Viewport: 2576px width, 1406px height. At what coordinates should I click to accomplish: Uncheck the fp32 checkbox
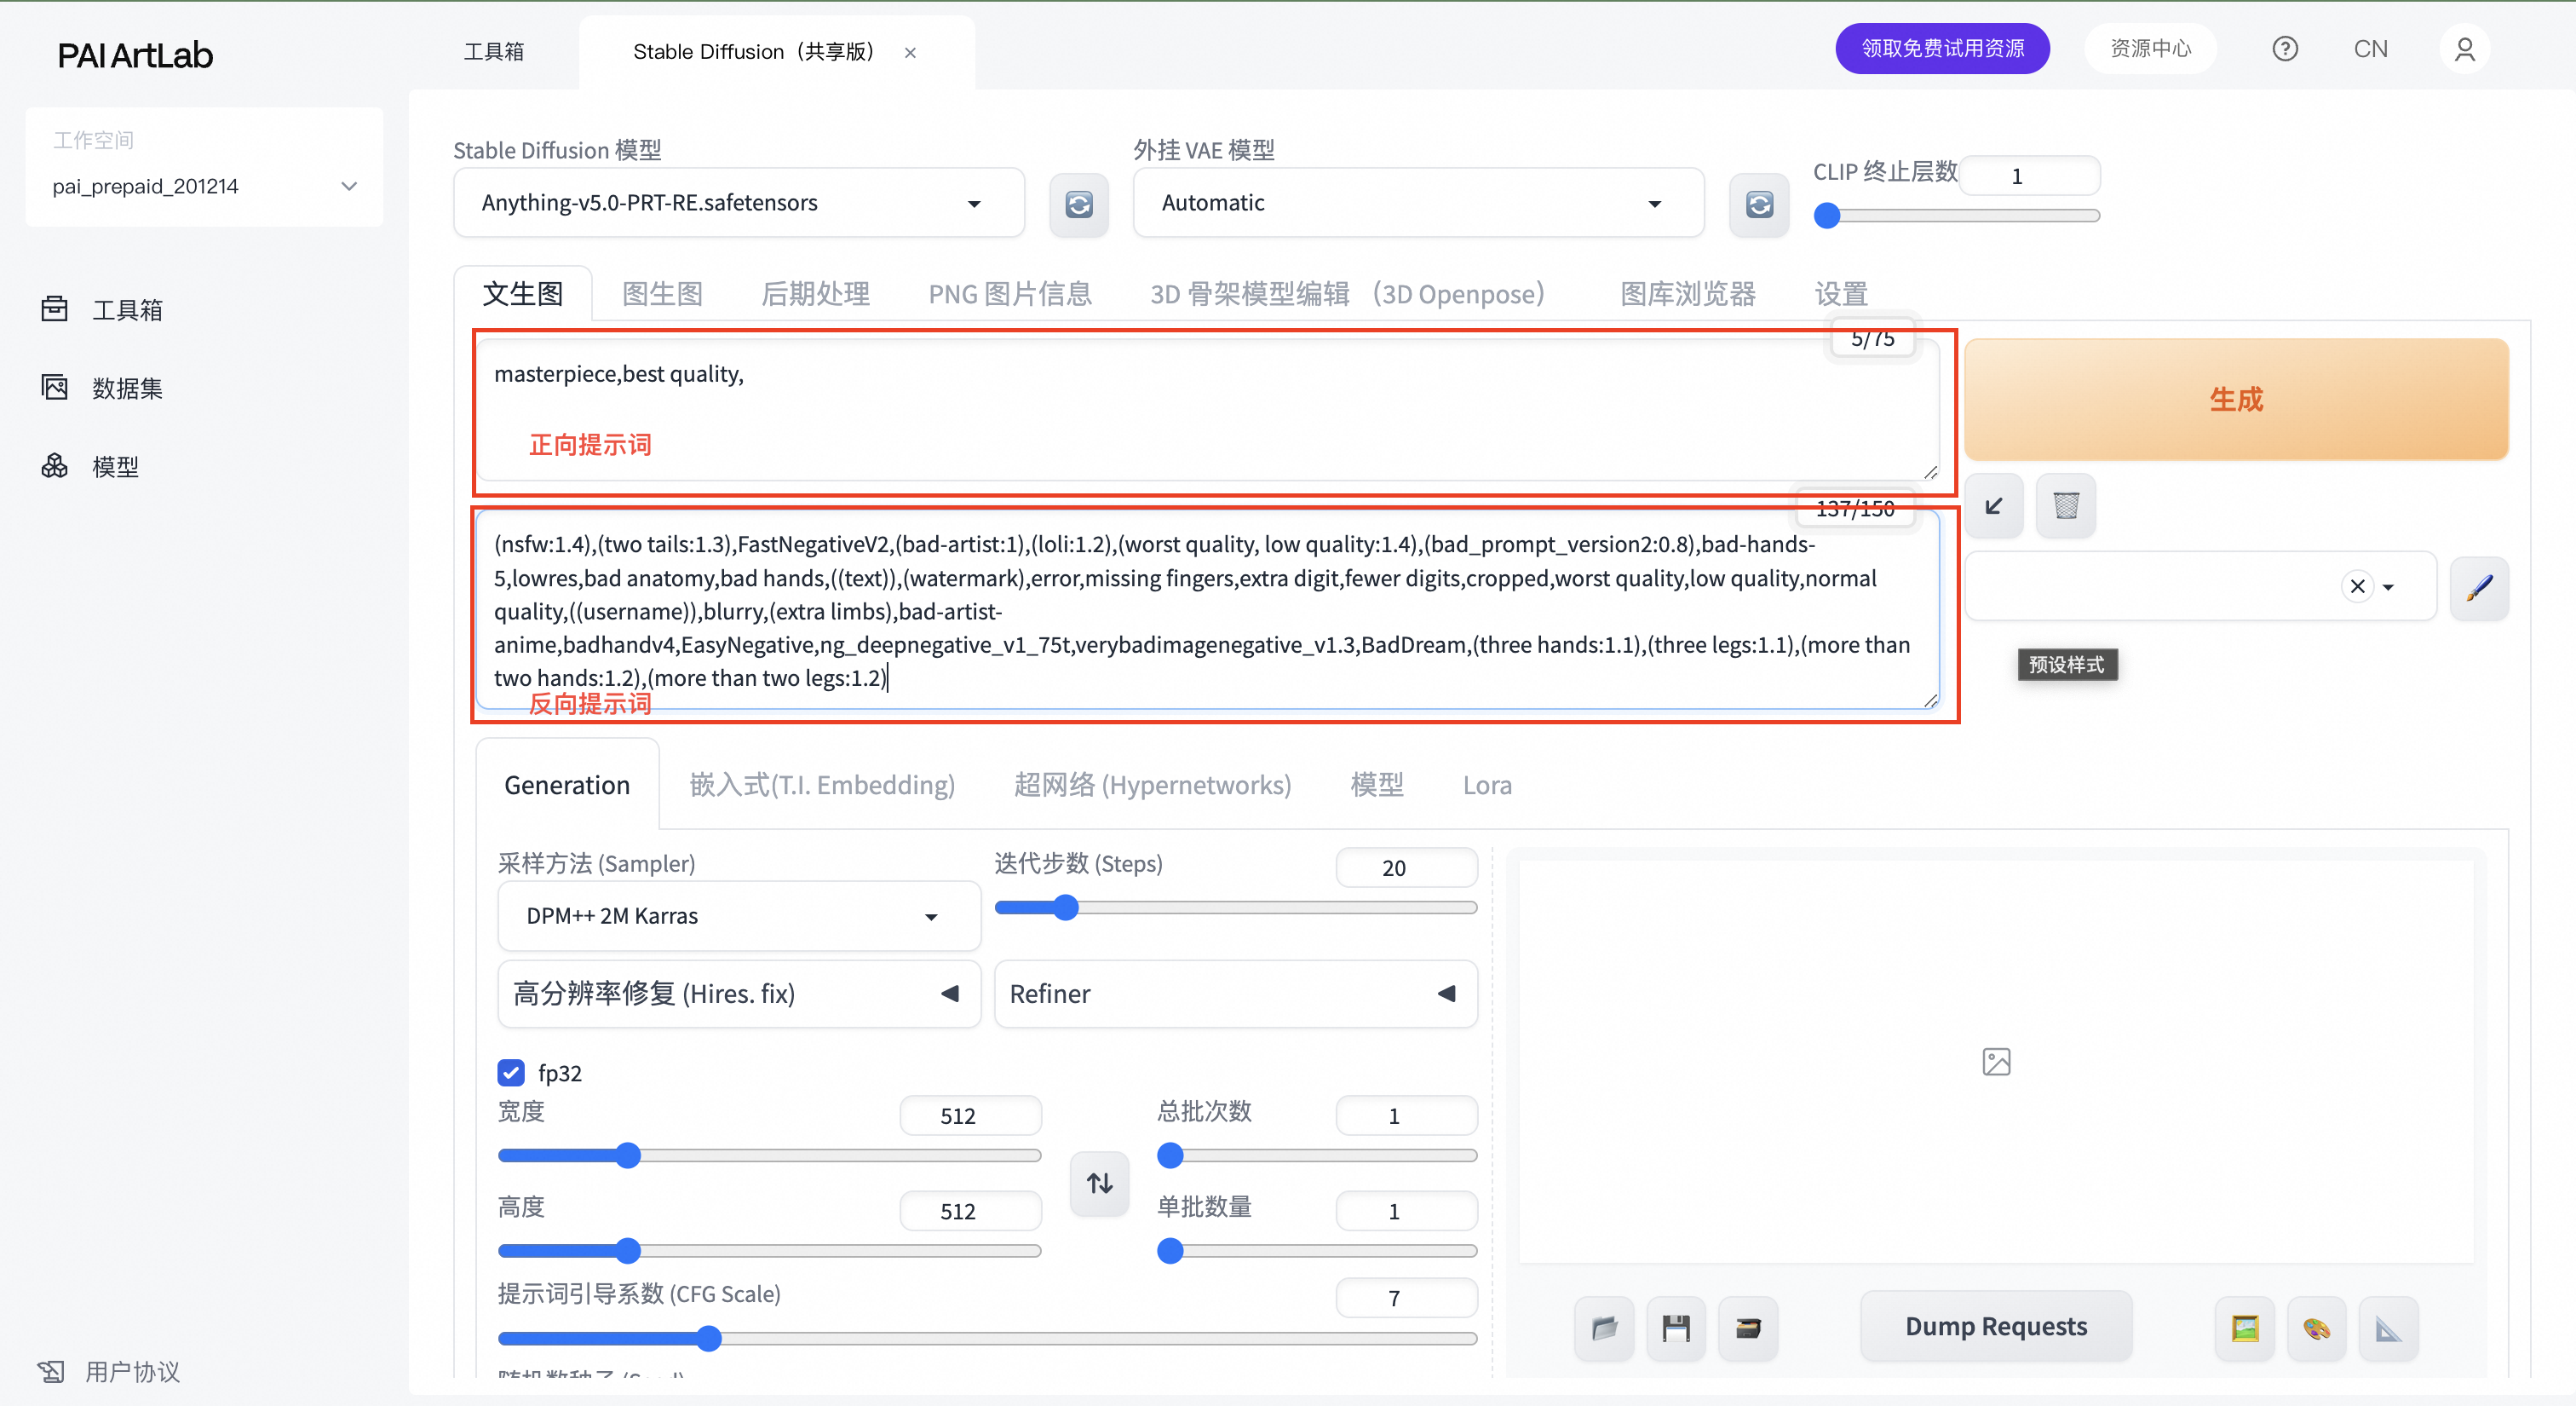coord(511,1073)
